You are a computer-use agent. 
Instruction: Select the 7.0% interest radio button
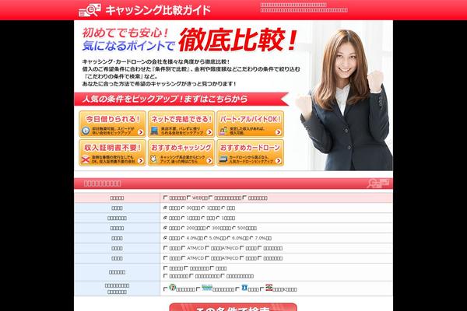pos(251,238)
